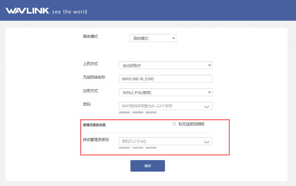Click the "see the world" tagline
Screen dimensions: 296x186
pos(69,12)
